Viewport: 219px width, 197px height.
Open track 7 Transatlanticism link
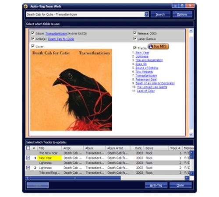coord(146,76)
